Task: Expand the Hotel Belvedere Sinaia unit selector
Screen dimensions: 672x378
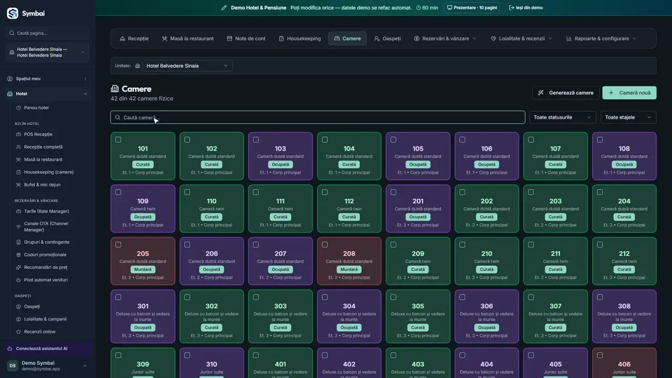Action: point(183,66)
